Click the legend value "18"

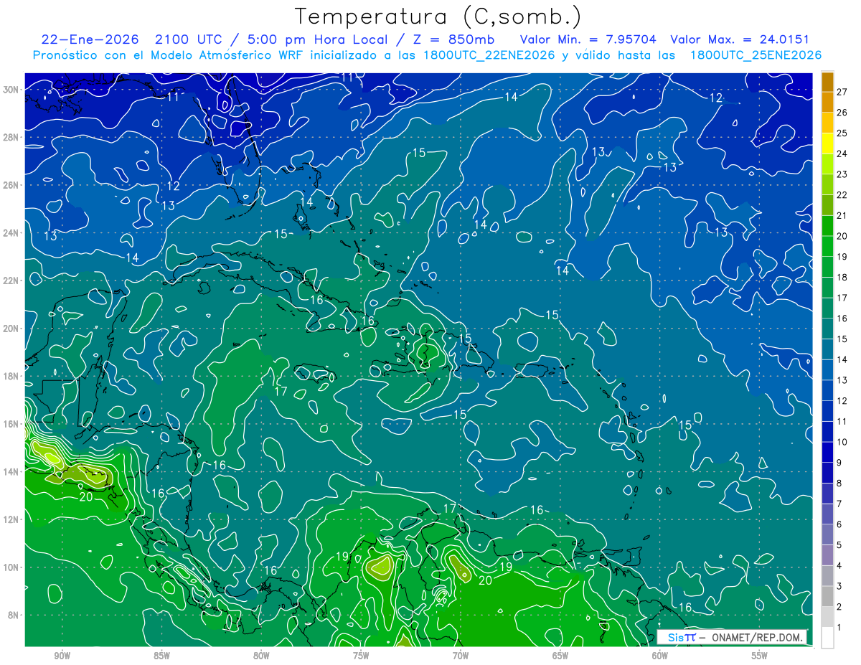842,277
